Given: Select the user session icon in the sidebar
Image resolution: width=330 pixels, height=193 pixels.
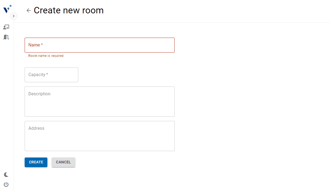Looking at the screenshot, I should [6, 27].
